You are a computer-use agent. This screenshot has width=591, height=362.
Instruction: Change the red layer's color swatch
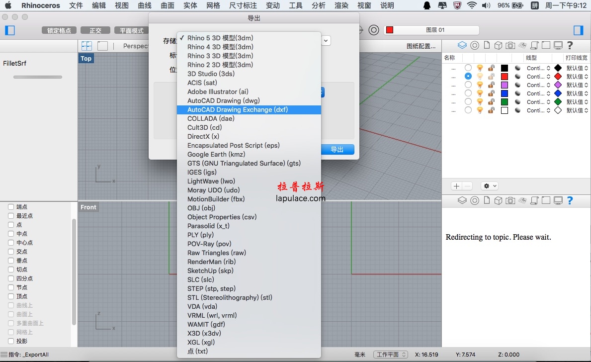pos(505,76)
